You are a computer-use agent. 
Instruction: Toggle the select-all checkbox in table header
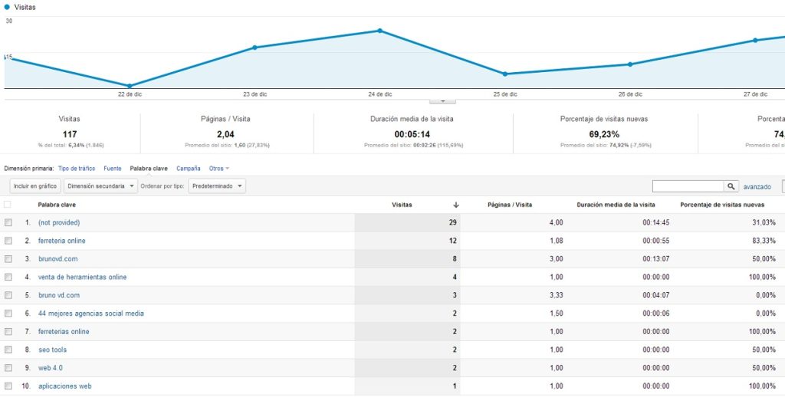[7, 205]
